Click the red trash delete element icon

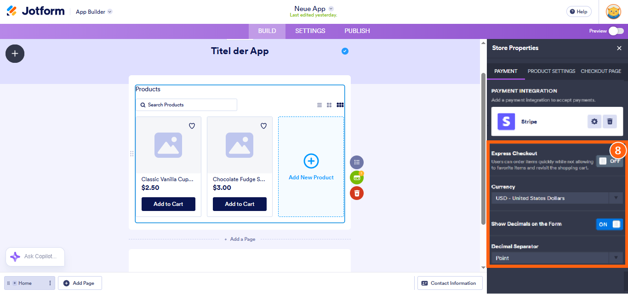357,193
